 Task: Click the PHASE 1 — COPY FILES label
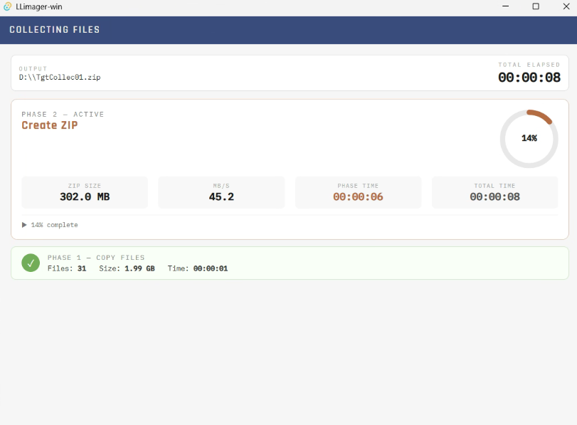point(96,258)
